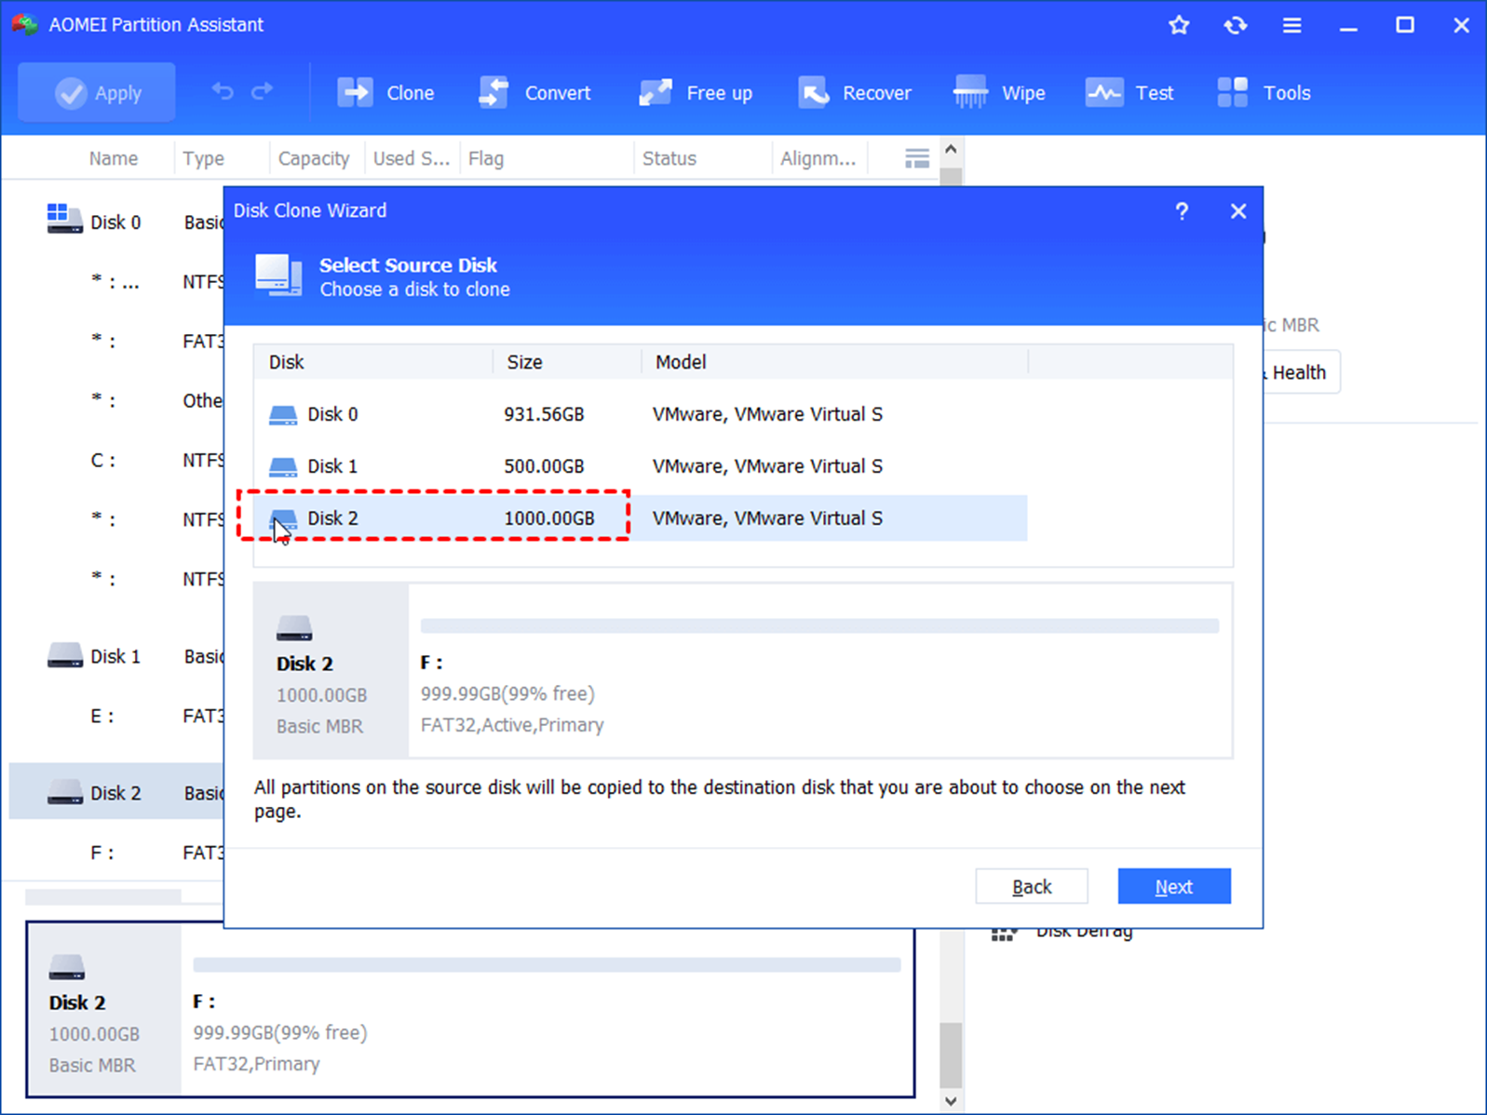
Task: Open the column view options icon
Action: tap(917, 159)
